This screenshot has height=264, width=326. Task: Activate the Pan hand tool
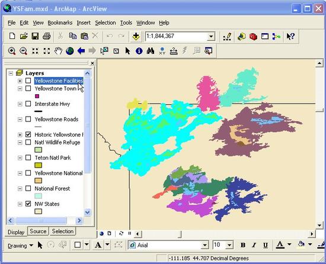[x=58, y=51]
